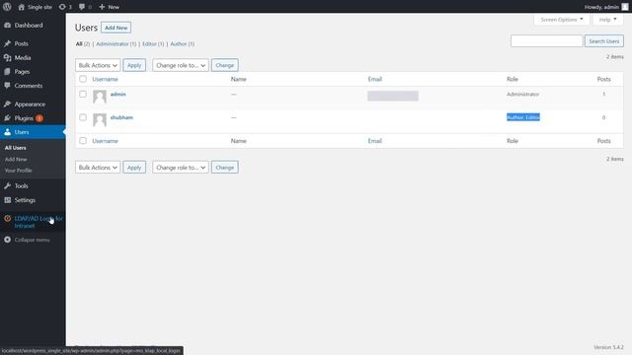Viewport: 632px width, 355px height.
Task: Sort by Email column header
Action: pos(374,79)
